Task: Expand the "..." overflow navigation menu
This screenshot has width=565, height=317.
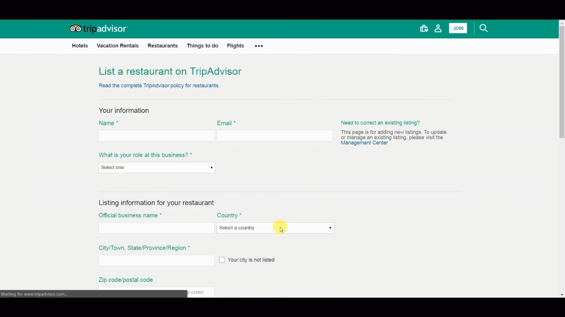Action: tap(259, 46)
